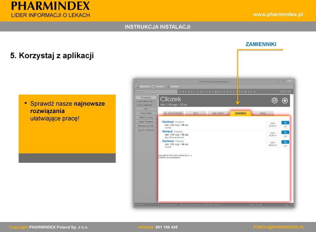This screenshot has width=316, height=232.
Task: Click the print icon beside Cilozek
Action: (275, 100)
